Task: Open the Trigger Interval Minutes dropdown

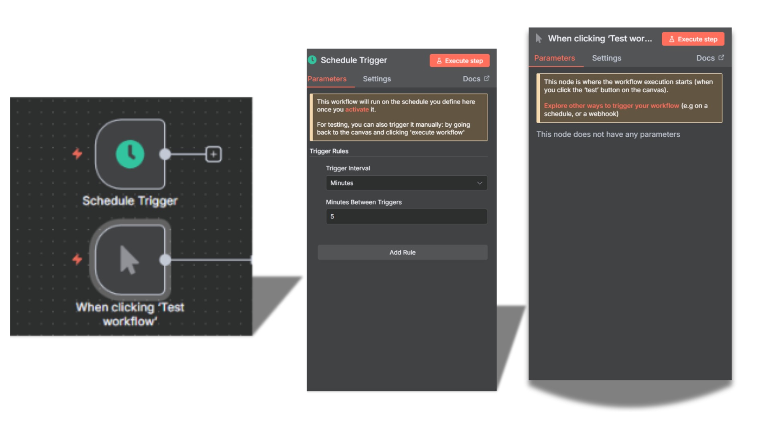Action: 406,183
